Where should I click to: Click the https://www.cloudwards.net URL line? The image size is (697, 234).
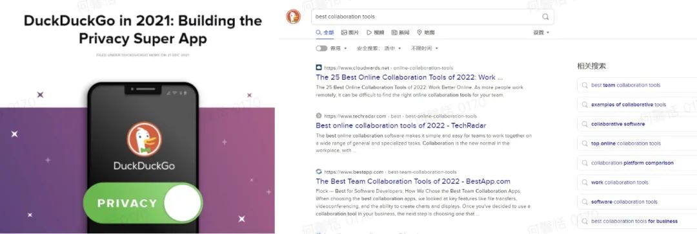(x=389, y=67)
